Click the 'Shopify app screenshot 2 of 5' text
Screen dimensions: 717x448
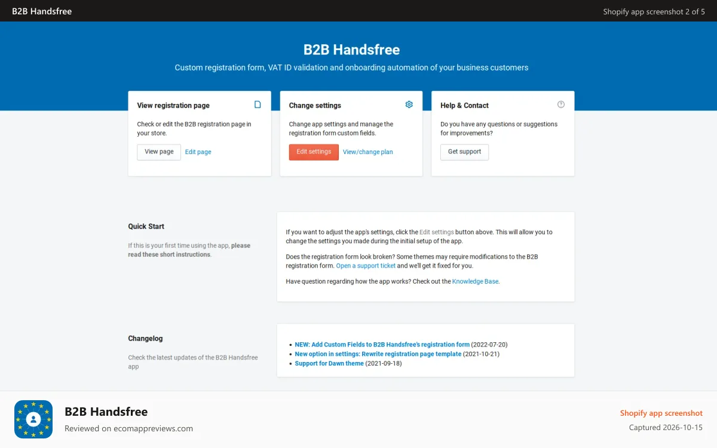pyautogui.click(x=654, y=11)
